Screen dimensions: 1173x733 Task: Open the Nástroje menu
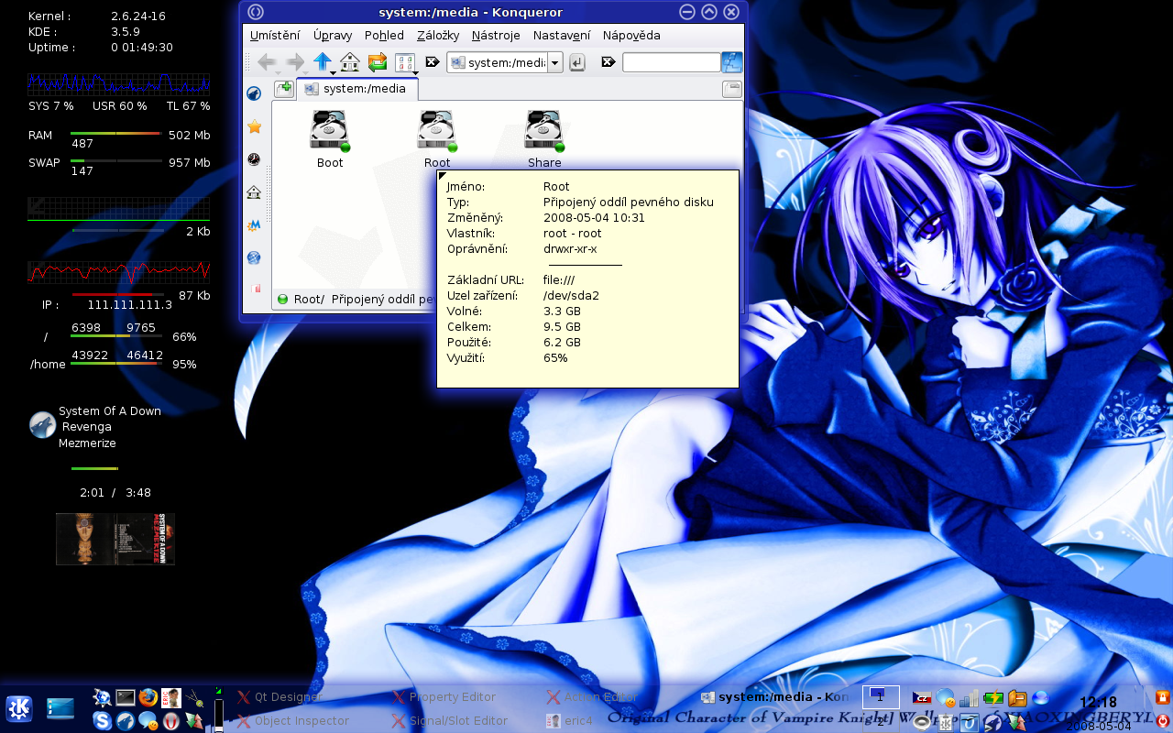496,35
